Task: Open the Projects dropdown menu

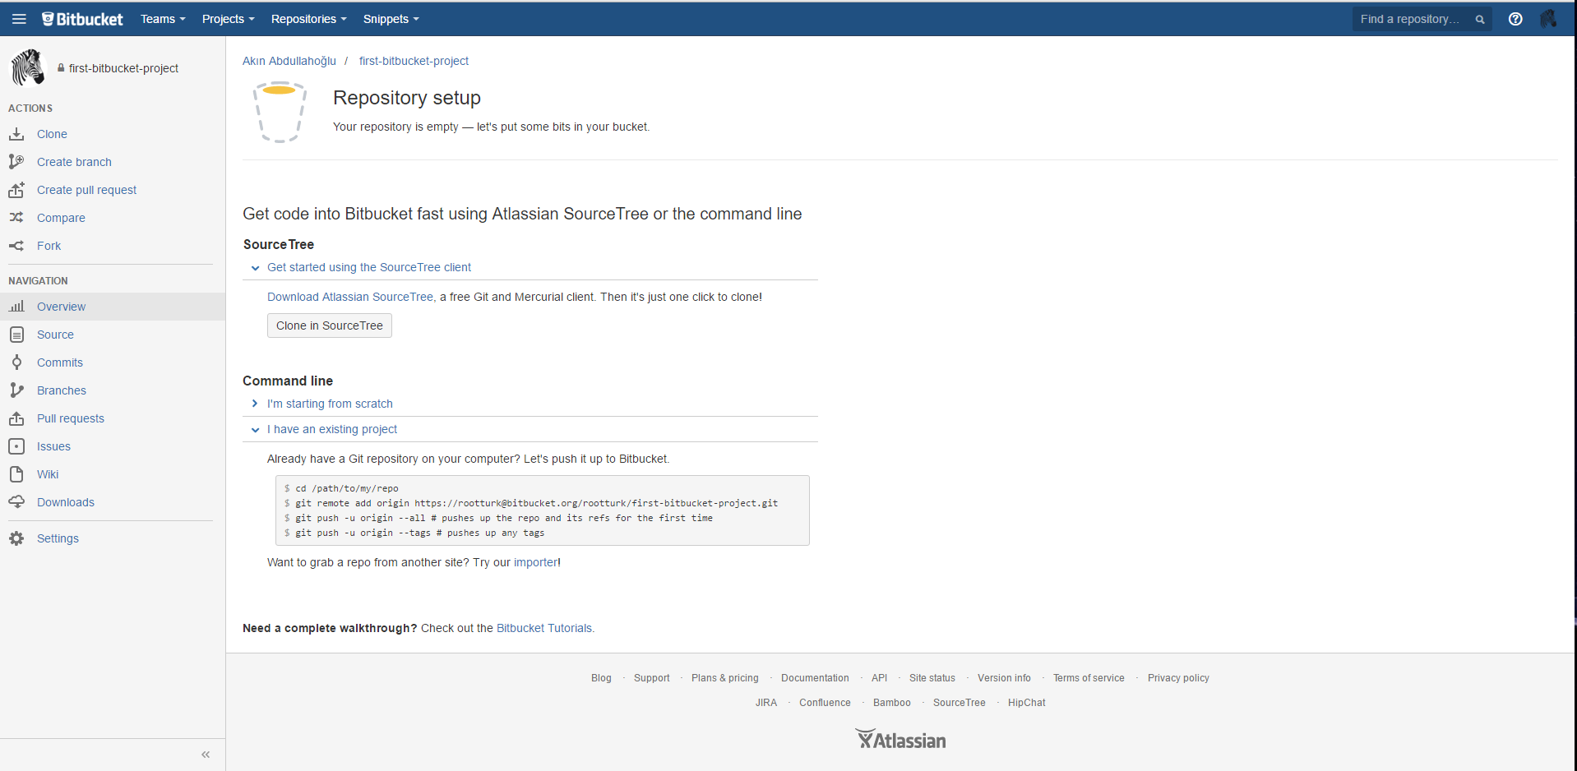Action: coord(229,19)
